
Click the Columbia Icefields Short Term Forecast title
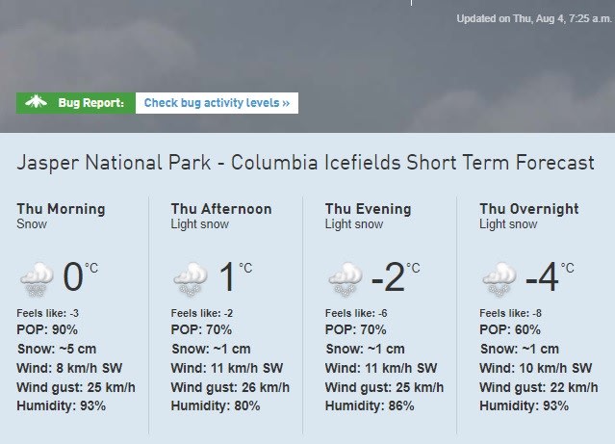click(305, 163)
